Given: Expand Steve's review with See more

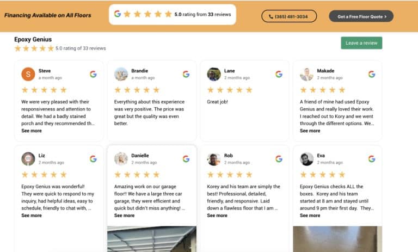Looking at the screenshot, I should (32, 131).
